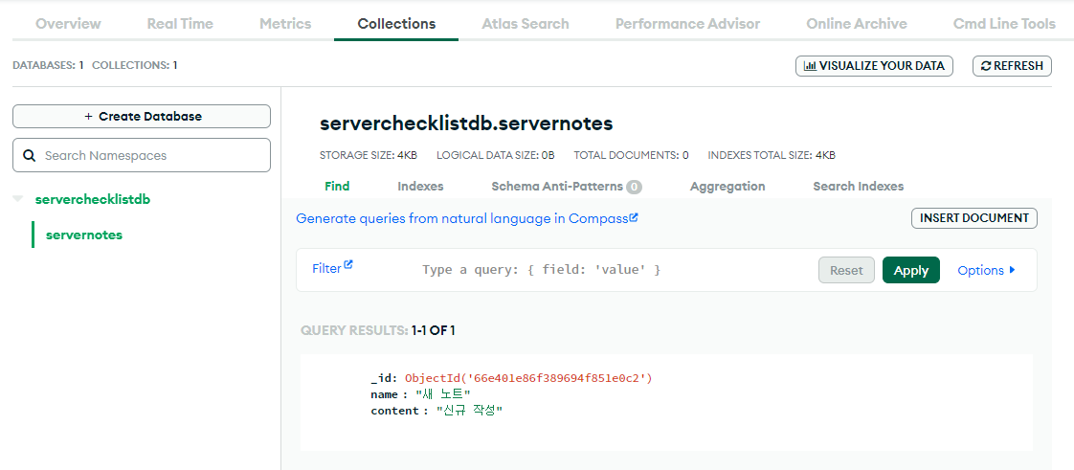Click the serverchecklistdb.servernotes heading
This screenshot has height=470, width=1074.
[466, 123]
